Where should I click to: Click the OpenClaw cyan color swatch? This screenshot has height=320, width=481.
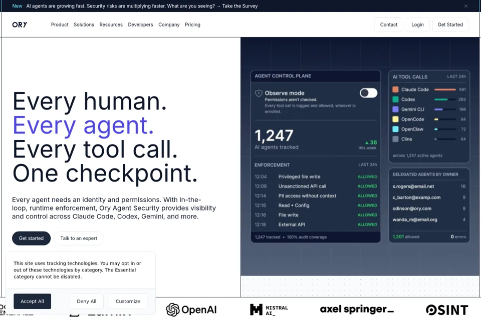395,129
